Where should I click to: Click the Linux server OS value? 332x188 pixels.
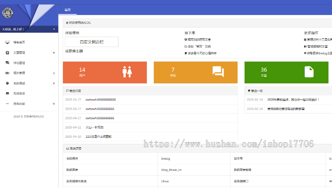(x=165, y=181)
